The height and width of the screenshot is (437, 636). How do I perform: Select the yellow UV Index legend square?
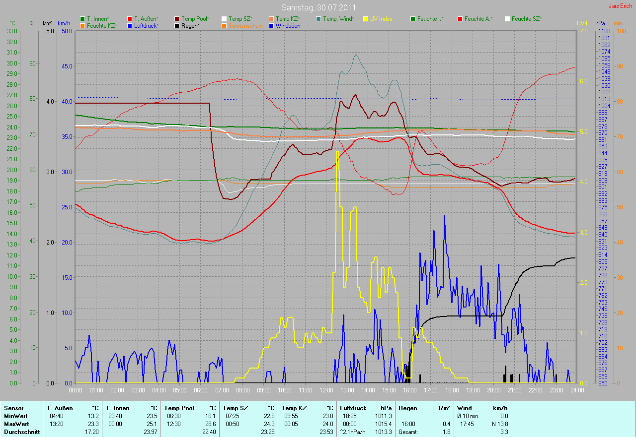click(x=366, y=19)
